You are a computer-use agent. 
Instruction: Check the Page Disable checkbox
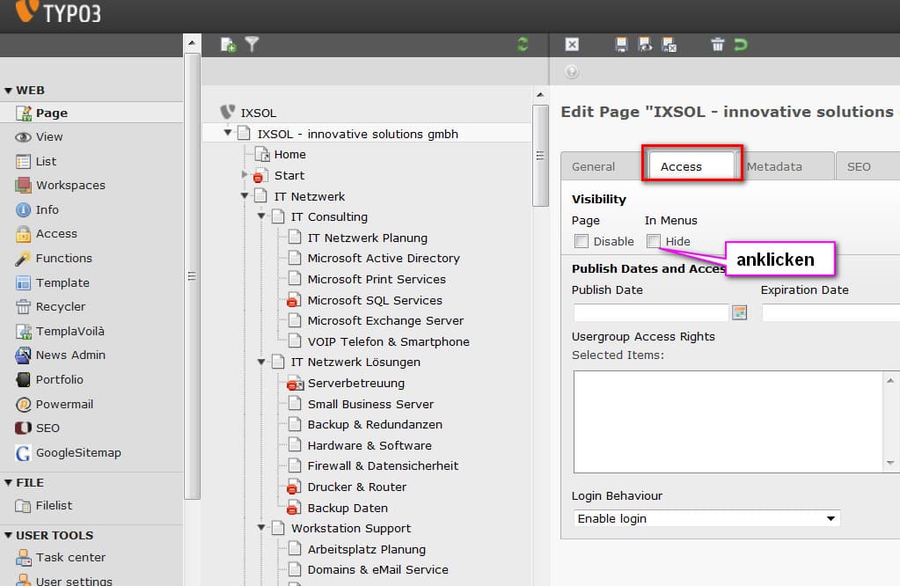[x=582, y=241]
